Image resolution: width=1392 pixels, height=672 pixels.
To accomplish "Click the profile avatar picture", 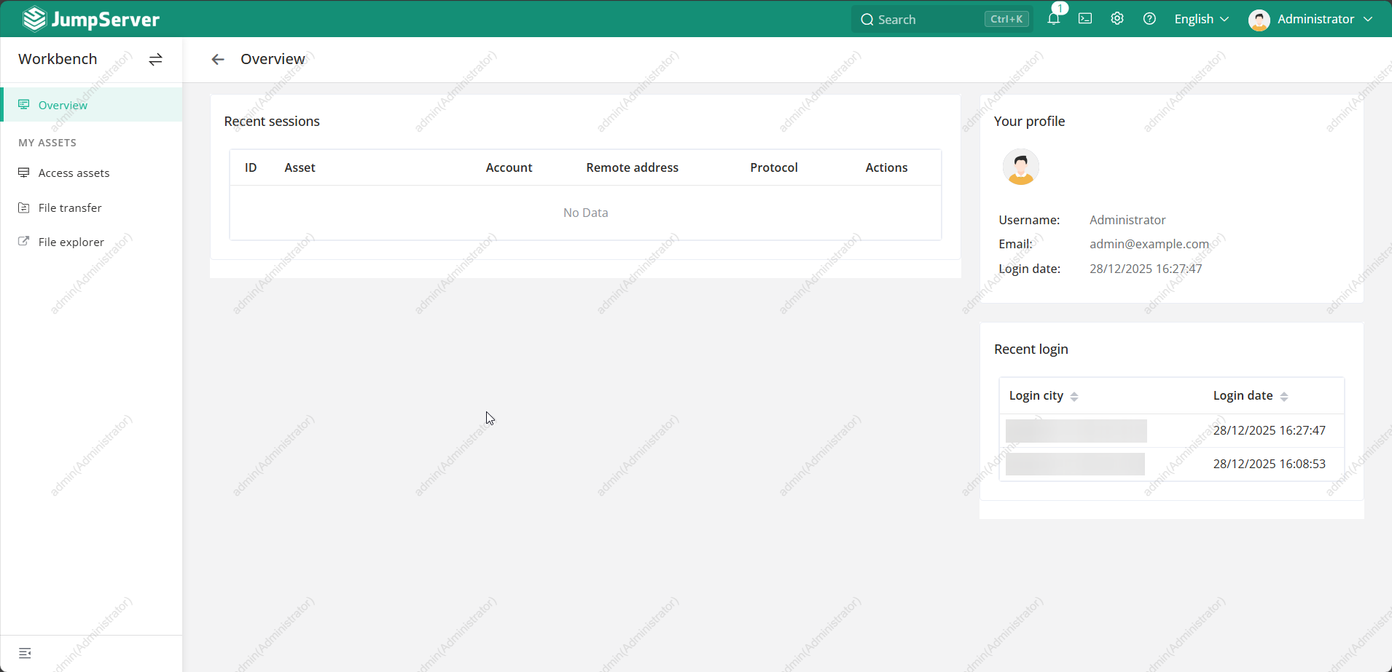I will [x=1020, y=167].
